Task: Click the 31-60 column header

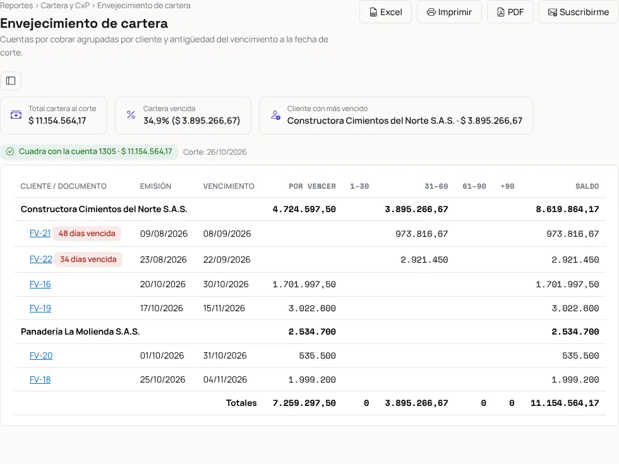Action: [436, 186]
